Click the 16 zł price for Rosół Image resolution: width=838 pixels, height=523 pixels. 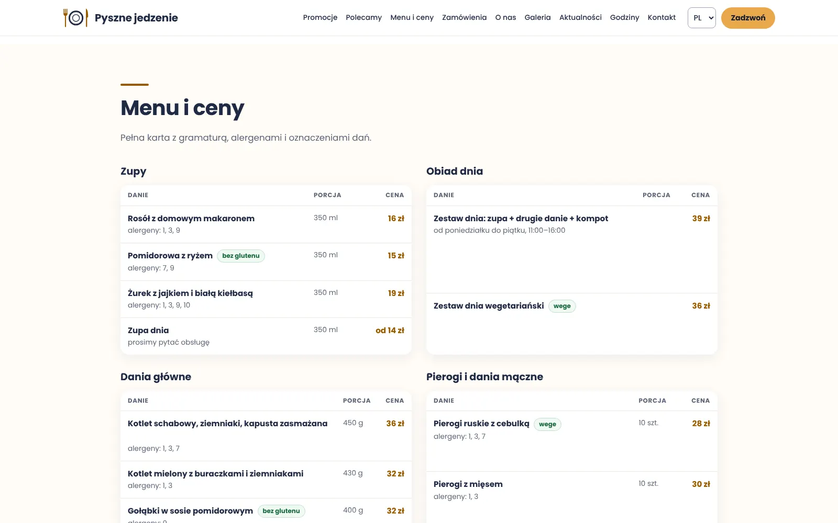pos(396,219)
